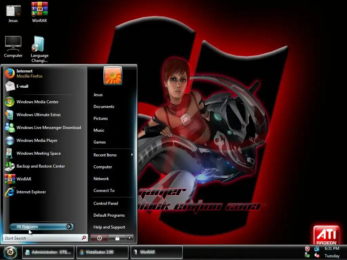This screenshot has width=347, height=260.
Task: Open the Jesus desktop folder icon
Action: [x=13, y=14]
